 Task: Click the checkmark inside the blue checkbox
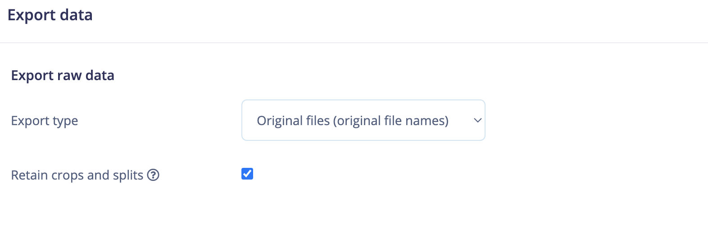[247, 174]
